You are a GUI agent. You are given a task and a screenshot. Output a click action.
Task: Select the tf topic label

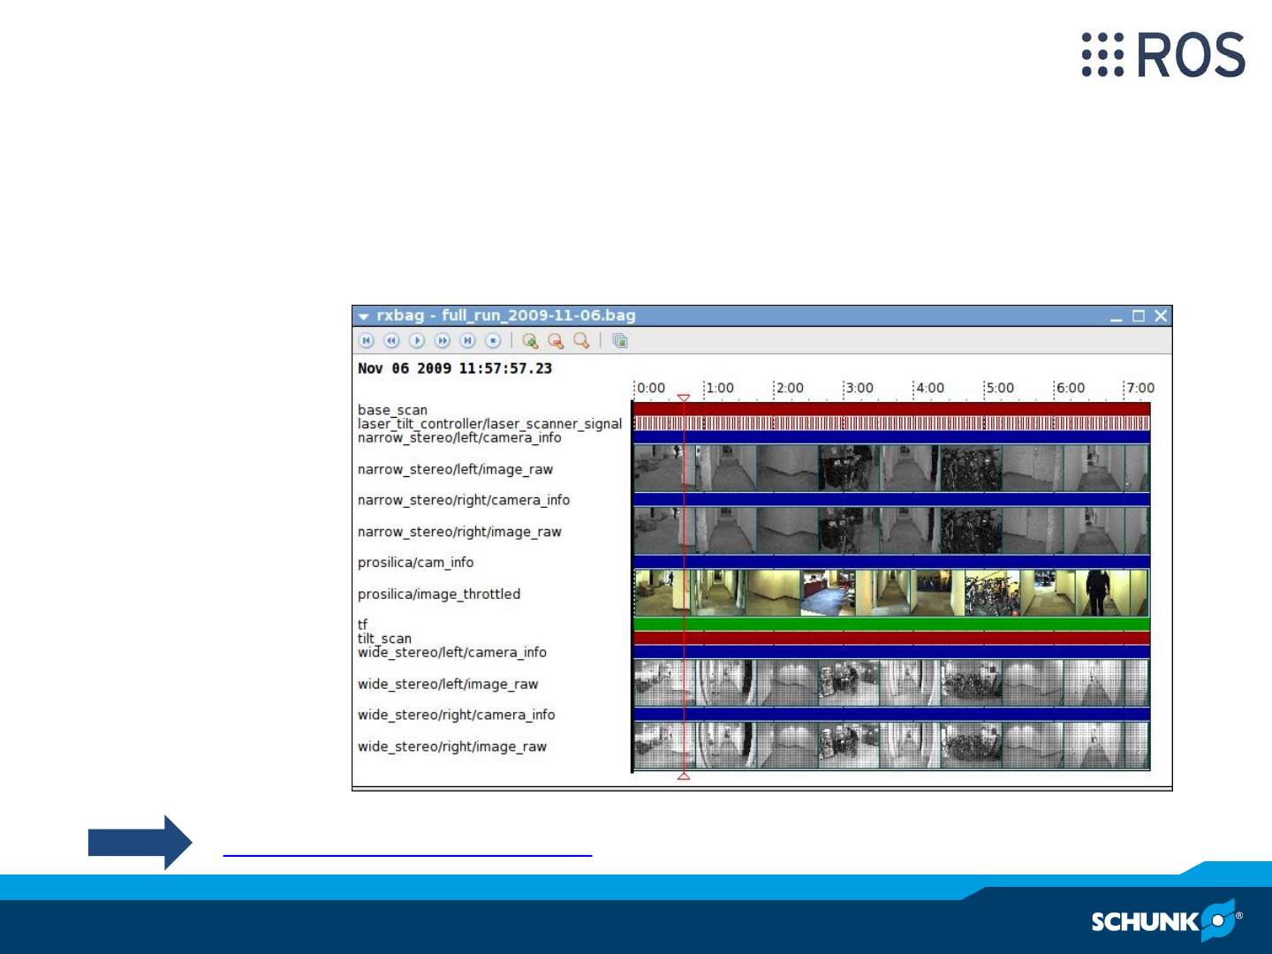362,625
